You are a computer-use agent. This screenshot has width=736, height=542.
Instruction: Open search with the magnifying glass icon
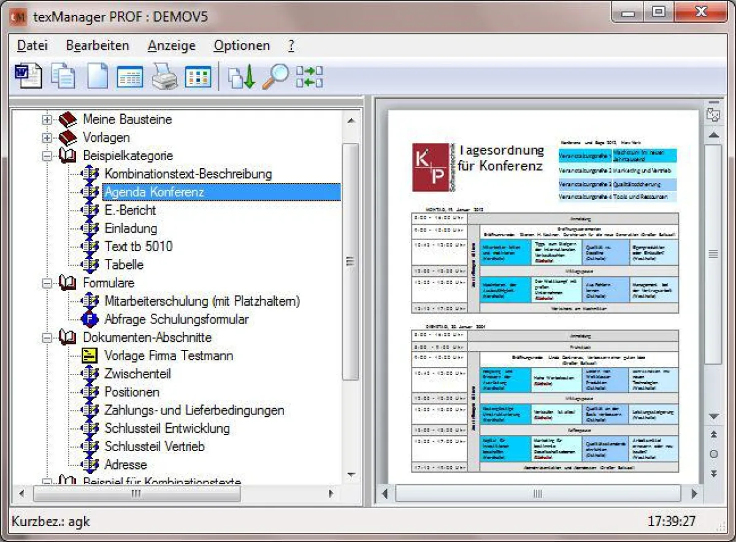pos(275,77)
